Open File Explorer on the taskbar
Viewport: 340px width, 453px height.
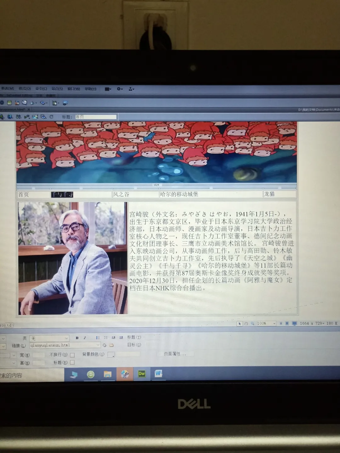click(108, 374)
